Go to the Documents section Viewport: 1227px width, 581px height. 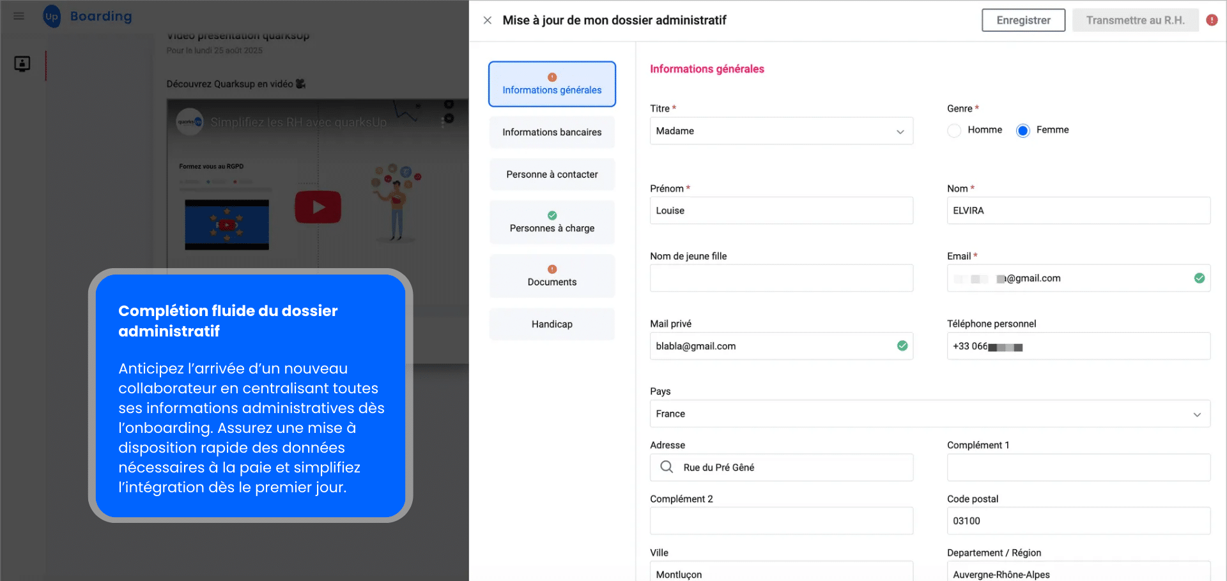552,276
